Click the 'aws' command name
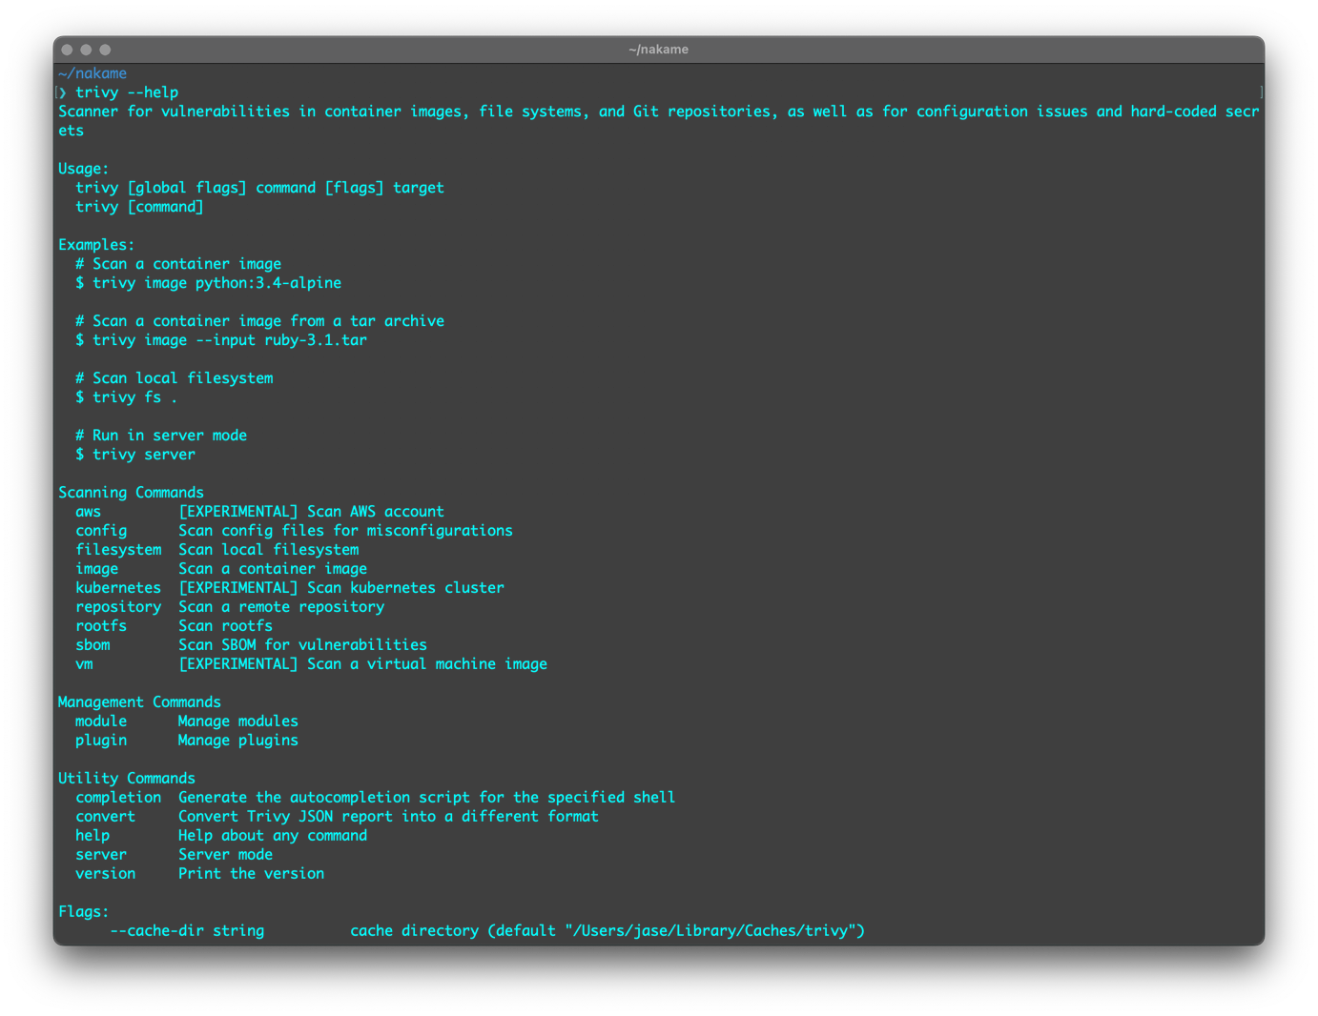Screen dimensions: 1318x1016 click(x=89, y=512)
